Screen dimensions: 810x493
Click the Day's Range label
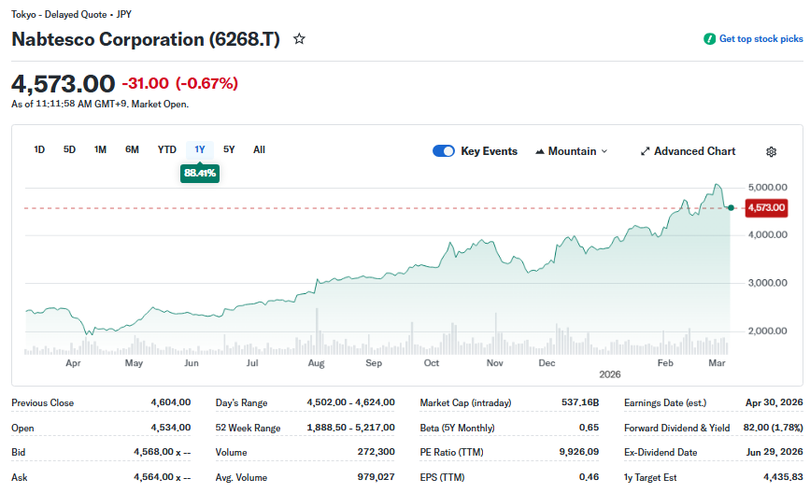point(241,402)
